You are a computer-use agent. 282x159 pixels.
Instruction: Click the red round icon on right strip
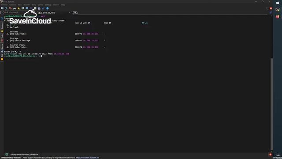point(278,17)
